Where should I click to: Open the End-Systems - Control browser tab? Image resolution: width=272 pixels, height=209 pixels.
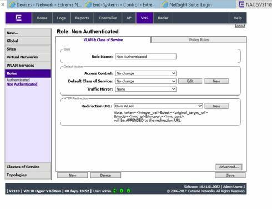(x=121, y=4)
